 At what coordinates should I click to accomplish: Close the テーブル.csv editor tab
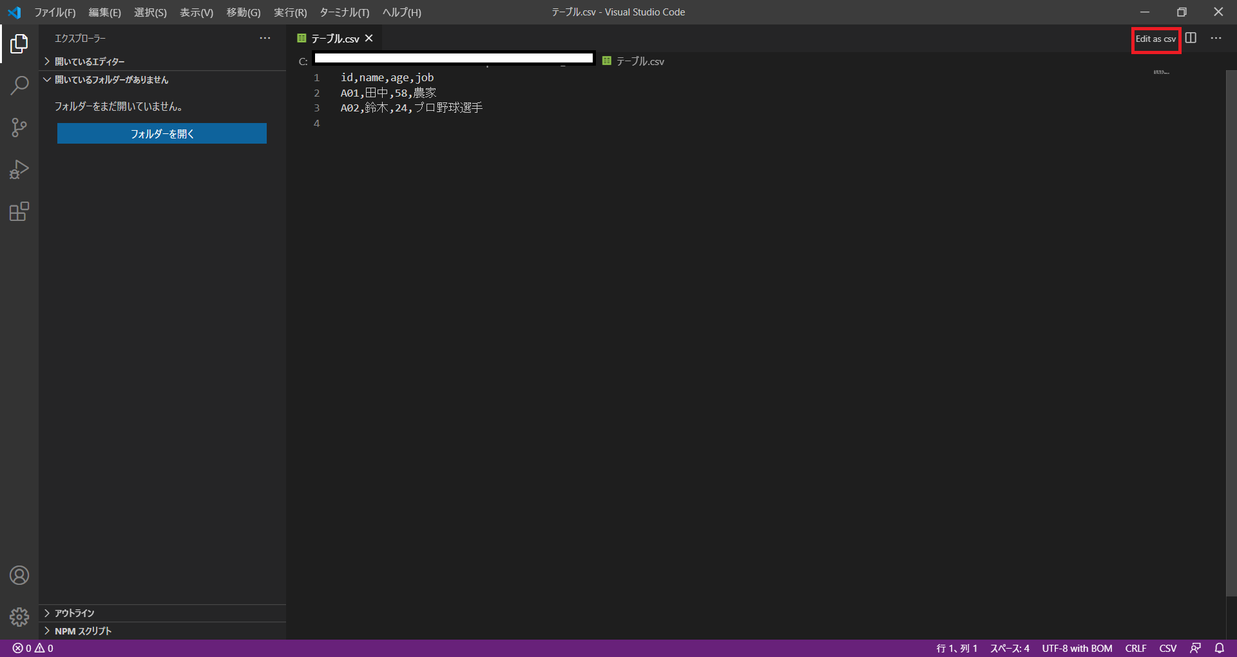[x=369, y=39]
